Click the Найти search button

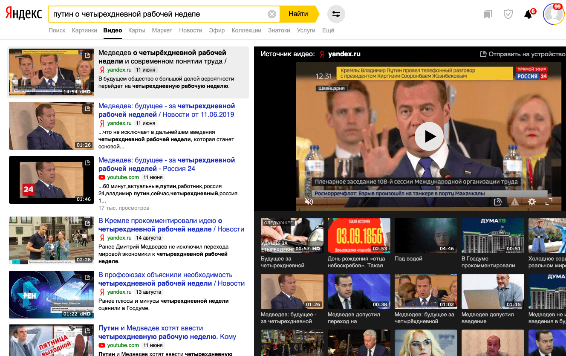pyautogui.click(x=299, y=14)
